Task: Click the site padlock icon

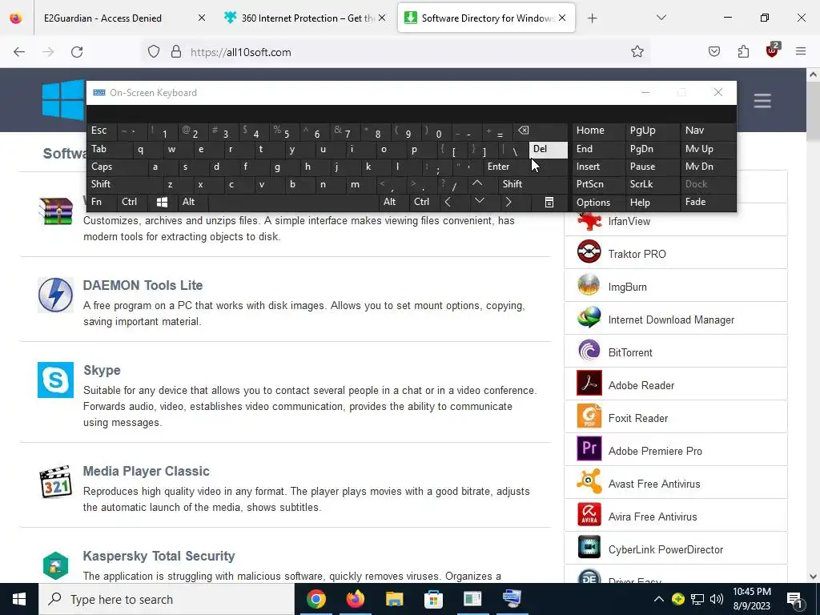Action: coord(176,52)
